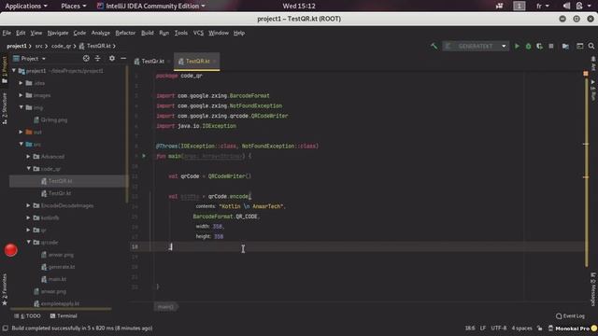Click the Project tree vertical scrollbar

tap(127, 135)
